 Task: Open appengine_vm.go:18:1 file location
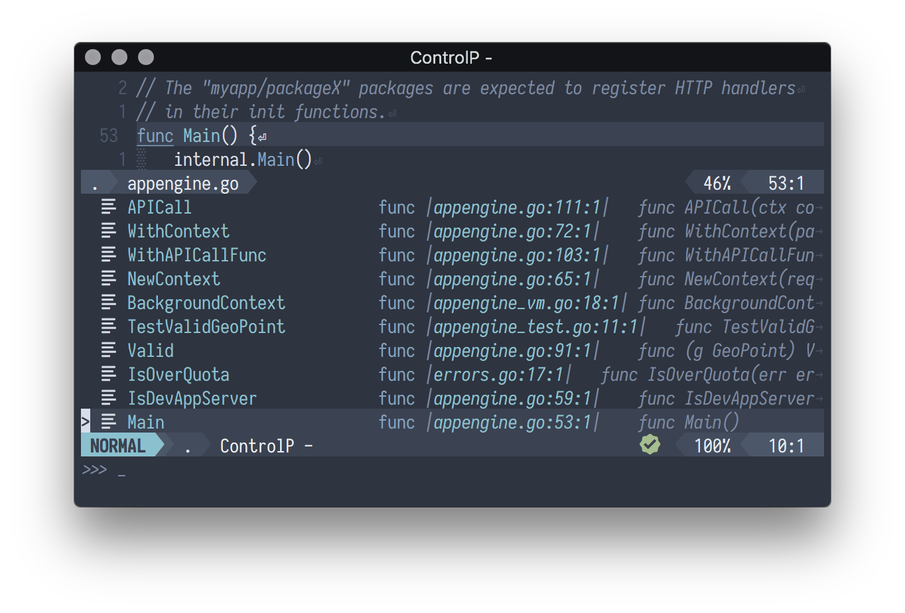[526, 303]
